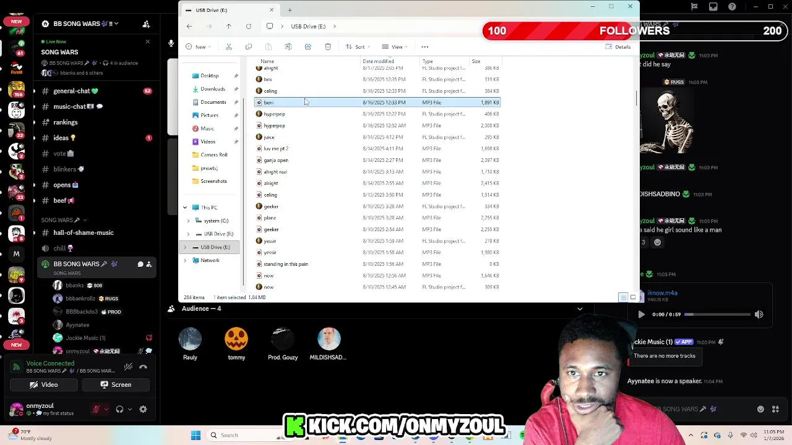Disconnect from voice with hang-up icon
This screenshot has width=792, height=445.
coord(143,367)
